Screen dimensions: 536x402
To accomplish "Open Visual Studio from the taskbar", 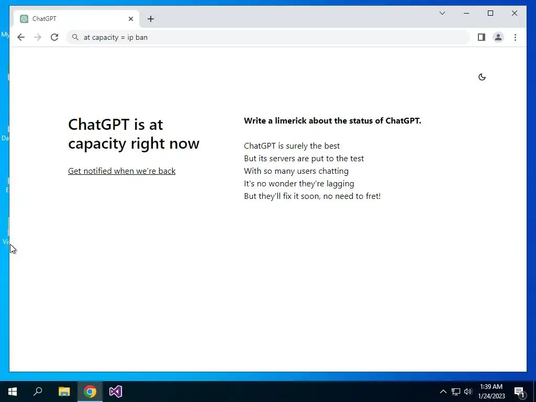I will (116, 392).
